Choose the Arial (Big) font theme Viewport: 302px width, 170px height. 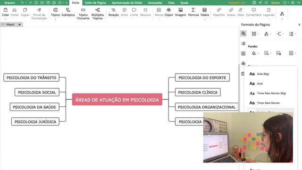coord(270,74)
